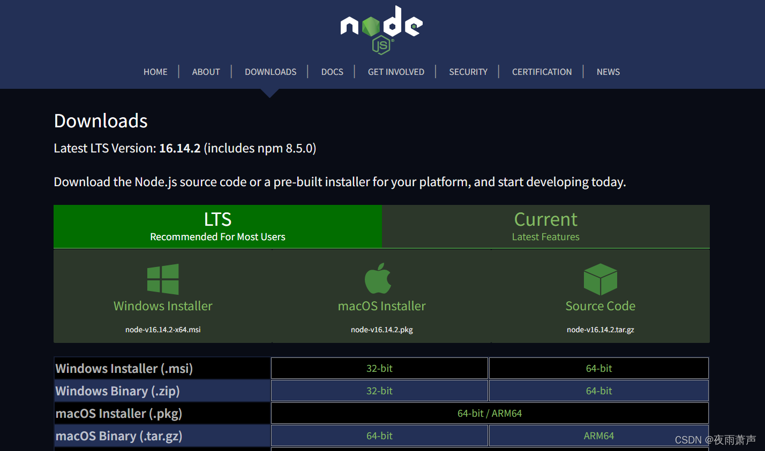This screenshot has height=451, width=765.
Task: Click the macOS Installer label link
Action: (382, 306)
